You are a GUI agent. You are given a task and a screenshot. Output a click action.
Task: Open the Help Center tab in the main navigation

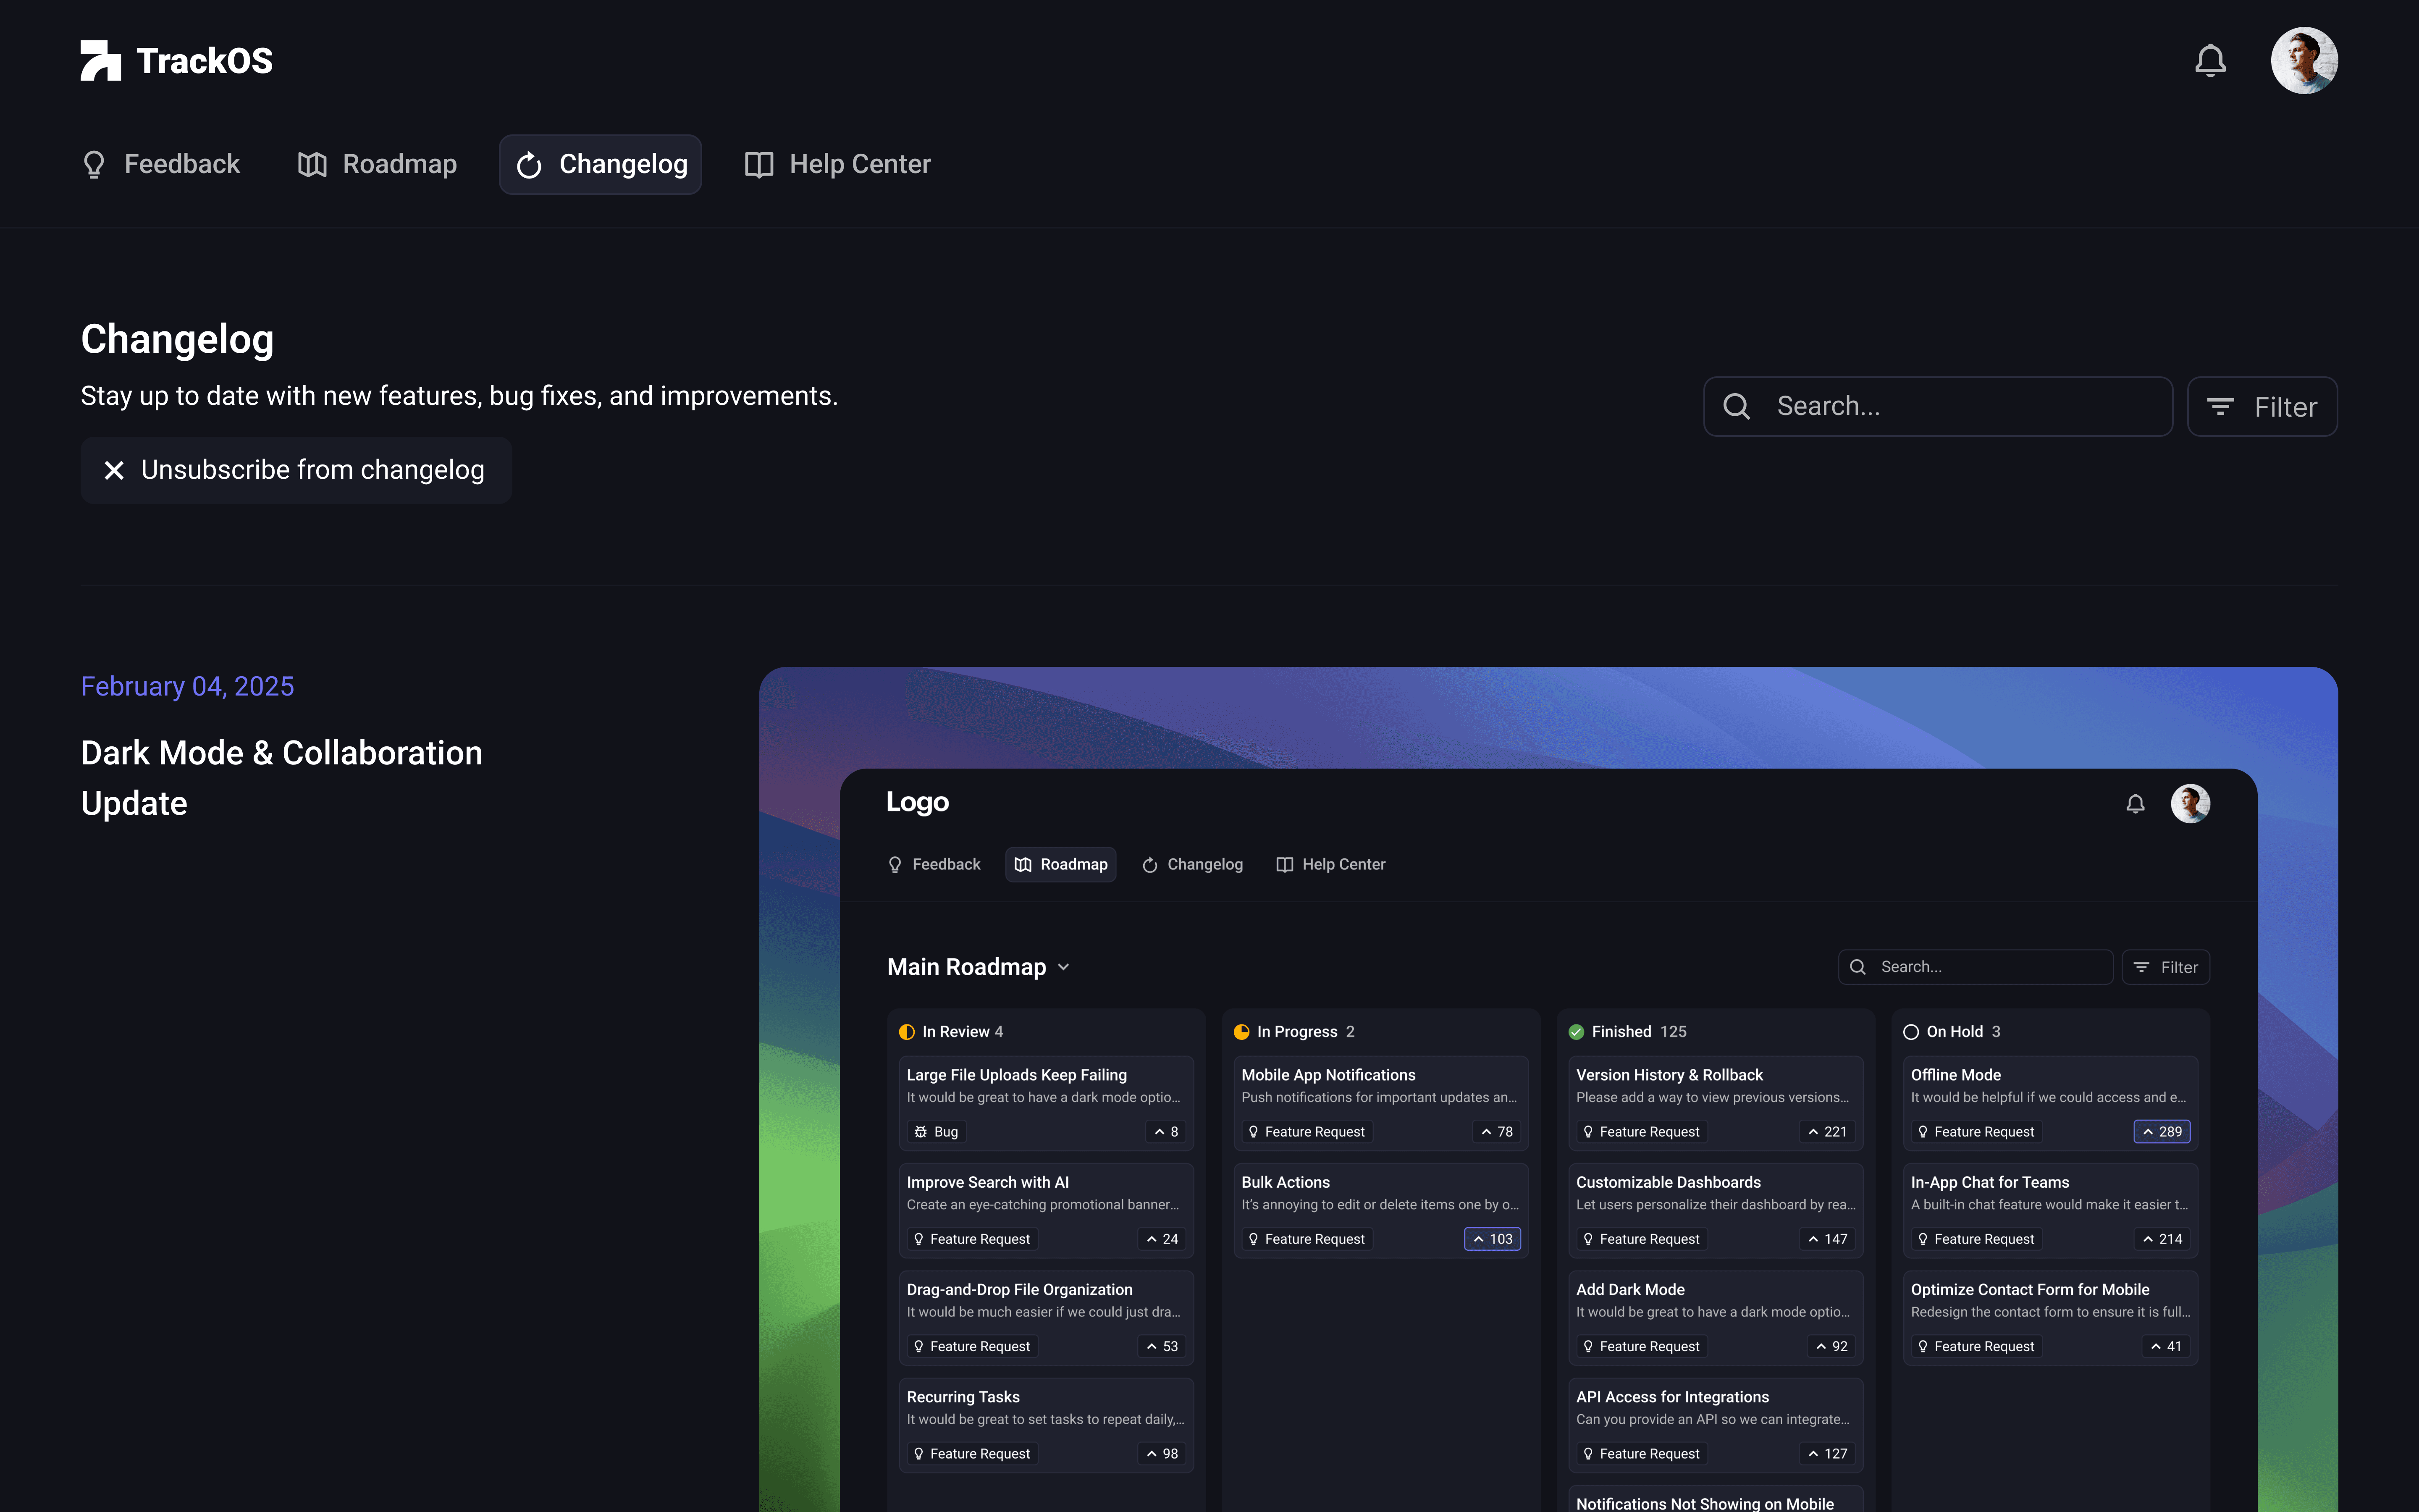point(838,164)
